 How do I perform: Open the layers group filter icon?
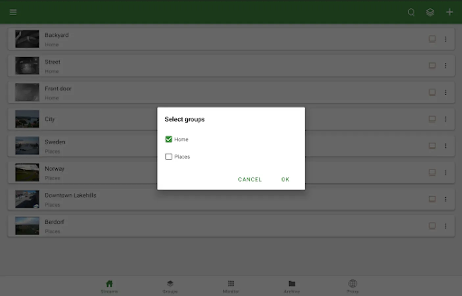coord(430,12)
